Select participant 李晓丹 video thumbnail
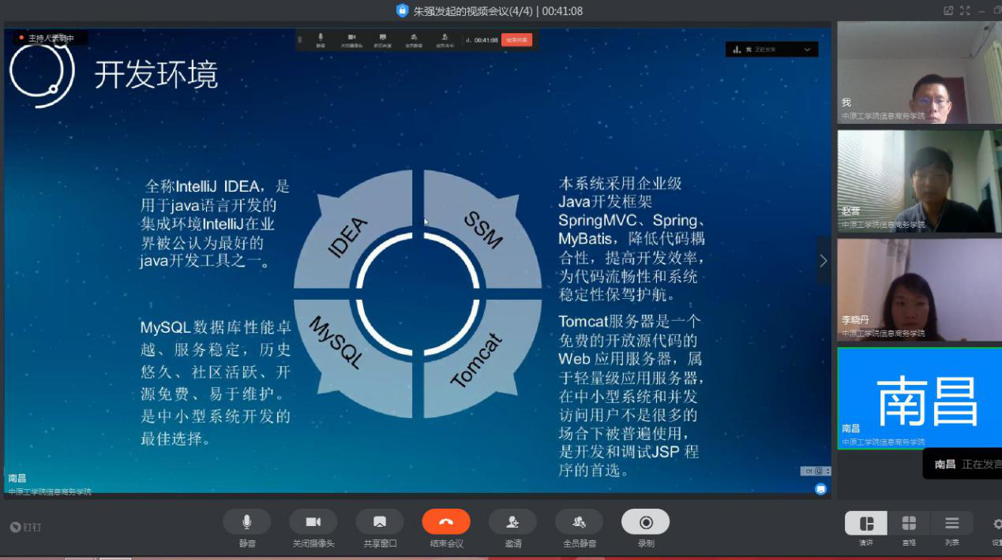Image resolution: width=1002 pixels, height=560 pixels. pos(919,289)
